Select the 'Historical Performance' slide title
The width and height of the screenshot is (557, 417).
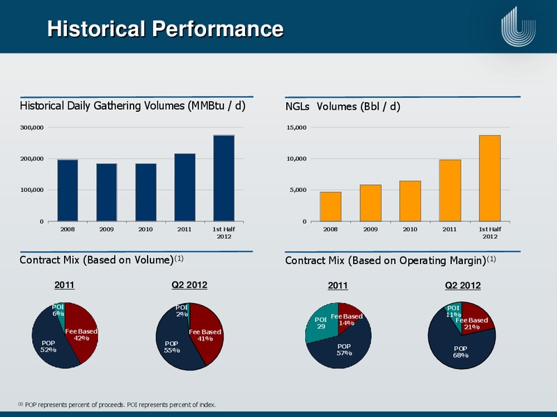(x=166, y=28)
